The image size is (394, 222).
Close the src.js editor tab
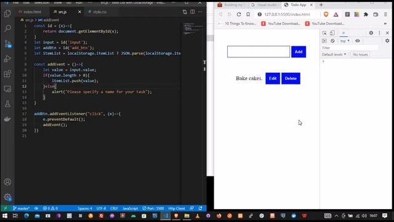click(79, 12)
